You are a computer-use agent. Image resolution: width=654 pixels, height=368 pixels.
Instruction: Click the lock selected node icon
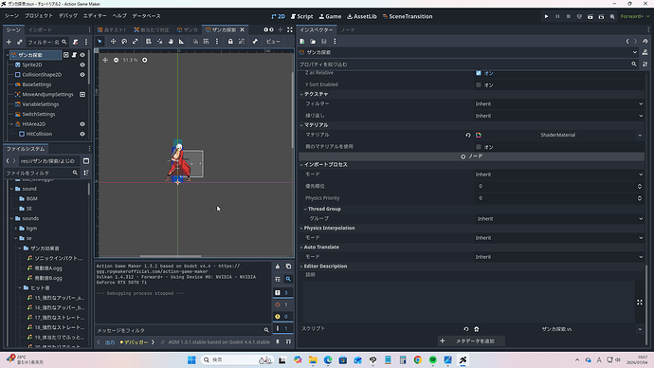tap(230, 42)
